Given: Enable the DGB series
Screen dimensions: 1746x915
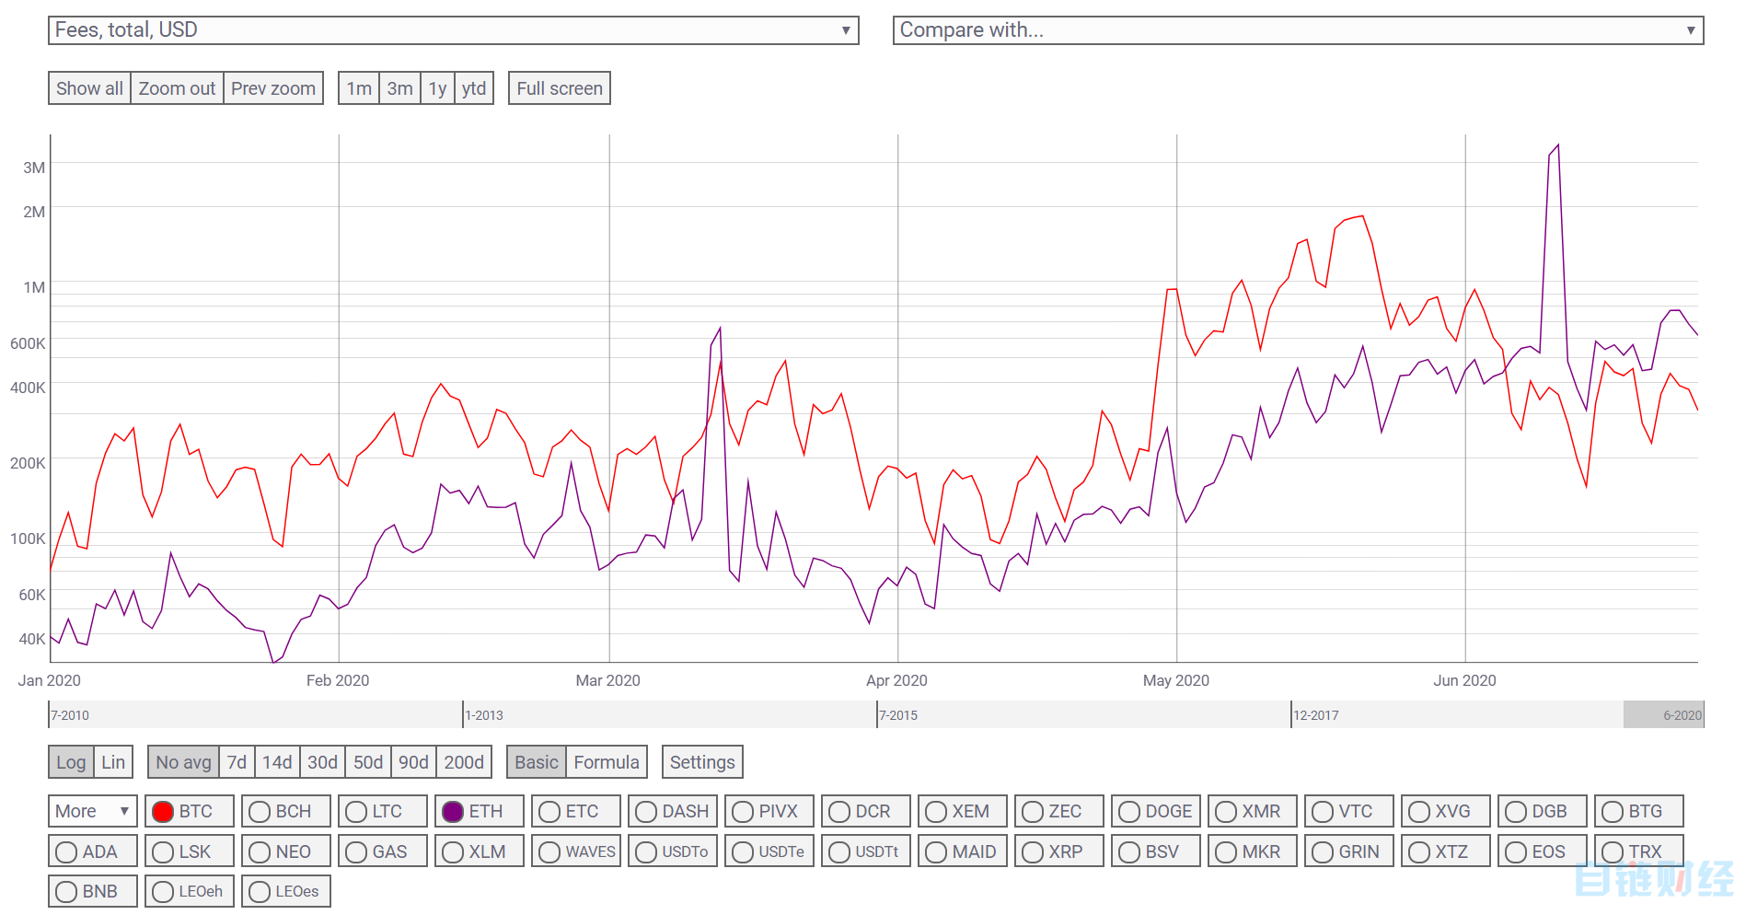Looking at the screenshot, I should tap(1543, 811).
